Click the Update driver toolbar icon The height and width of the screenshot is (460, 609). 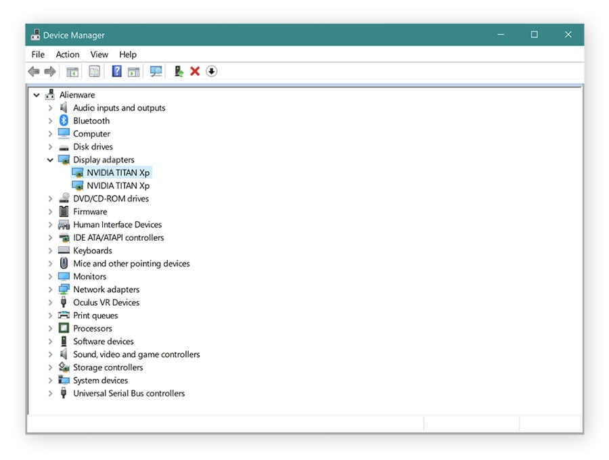click(x=179, y=72)
